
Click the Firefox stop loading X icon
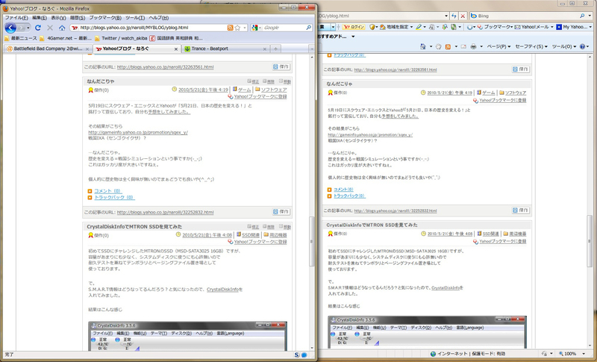click(50, 28)
